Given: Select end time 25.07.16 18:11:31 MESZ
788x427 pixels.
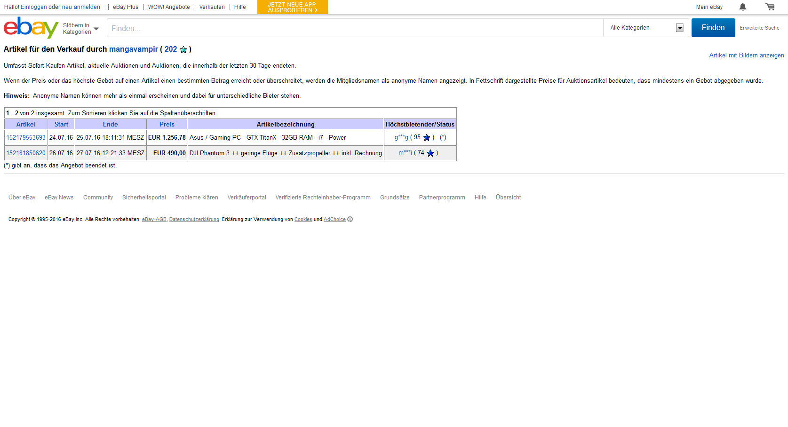Looking at the screenshot, I should click(x=110, y=137).
